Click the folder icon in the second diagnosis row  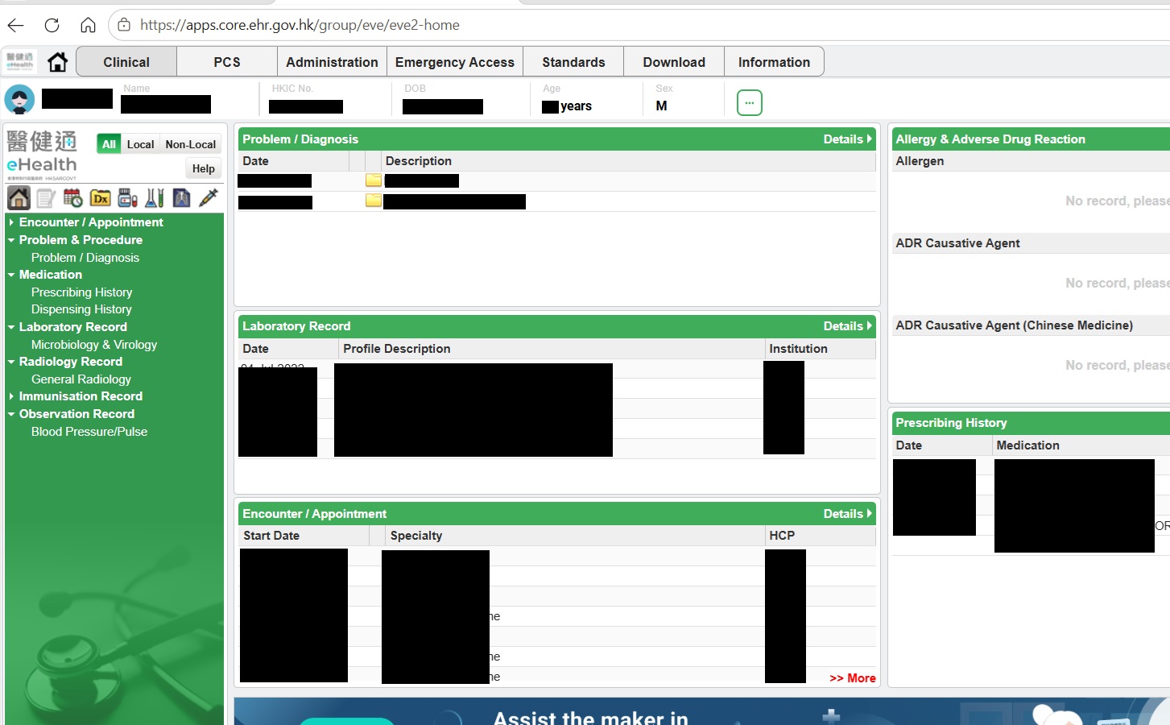374,200
